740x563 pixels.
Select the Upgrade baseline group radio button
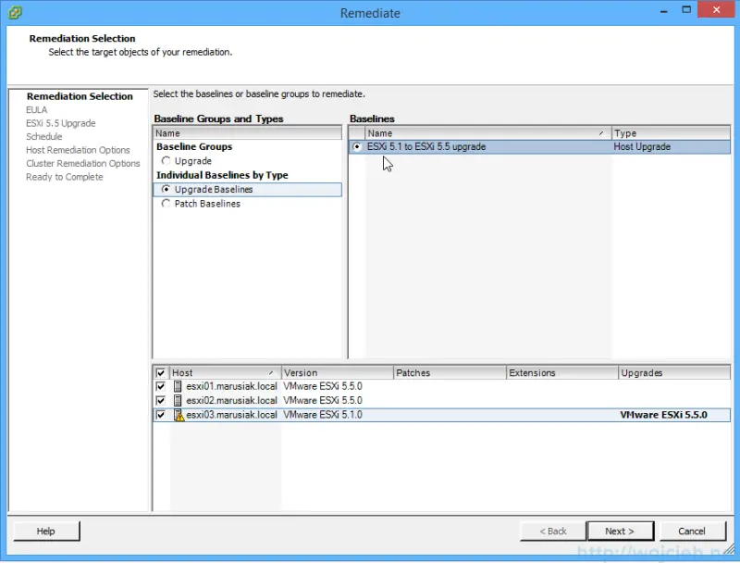166,160
